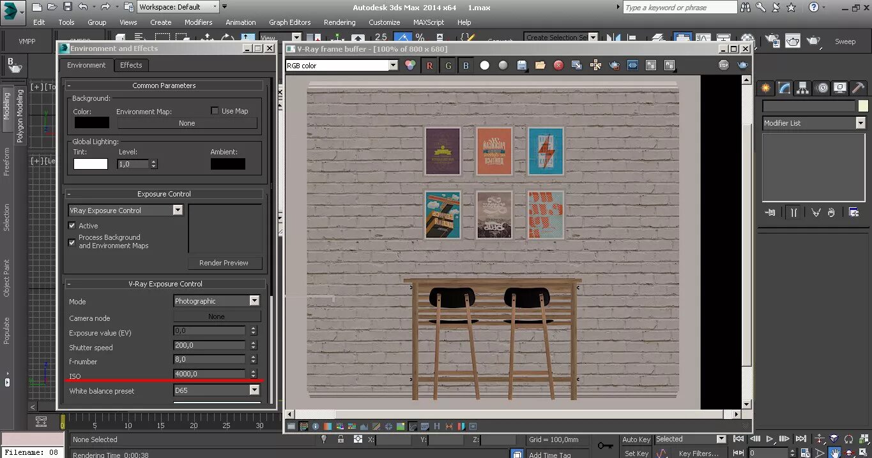872x458 pixels.
Task: Open the Create panel star icon
Action: coord(765,88)
